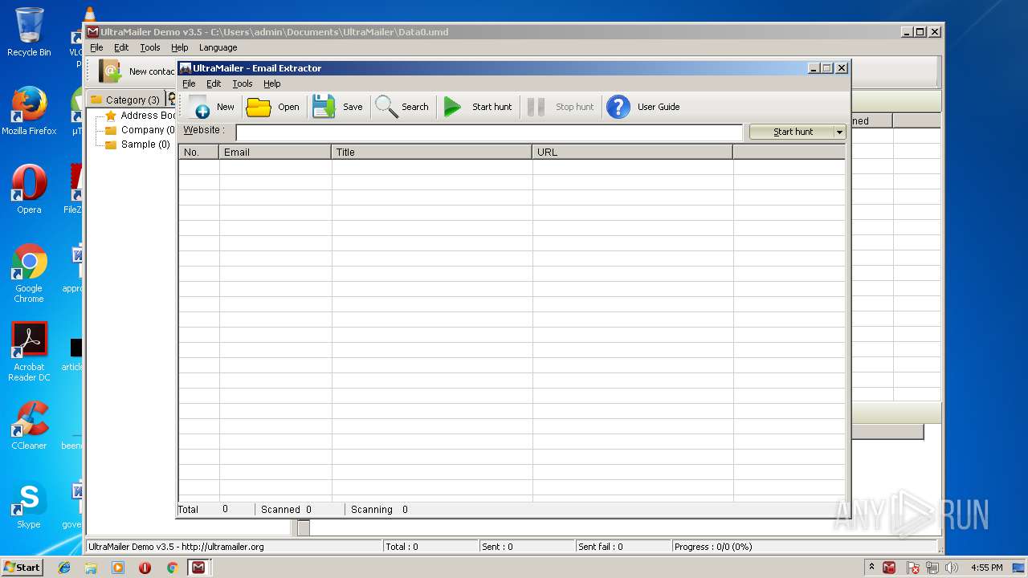
Task: Open a file via the Open folder icon
Action: [x=258, y=107]
